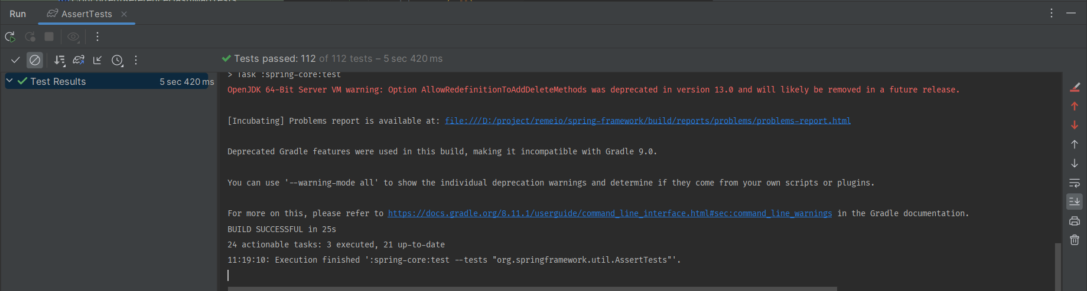
Task: Click the Gradle elephant open-task icon
Action: click(x=79, y=60)
